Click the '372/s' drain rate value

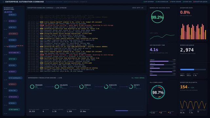[189, 75]
